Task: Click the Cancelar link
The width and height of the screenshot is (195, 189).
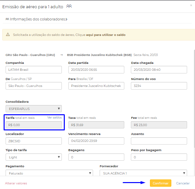Action: 183,183
